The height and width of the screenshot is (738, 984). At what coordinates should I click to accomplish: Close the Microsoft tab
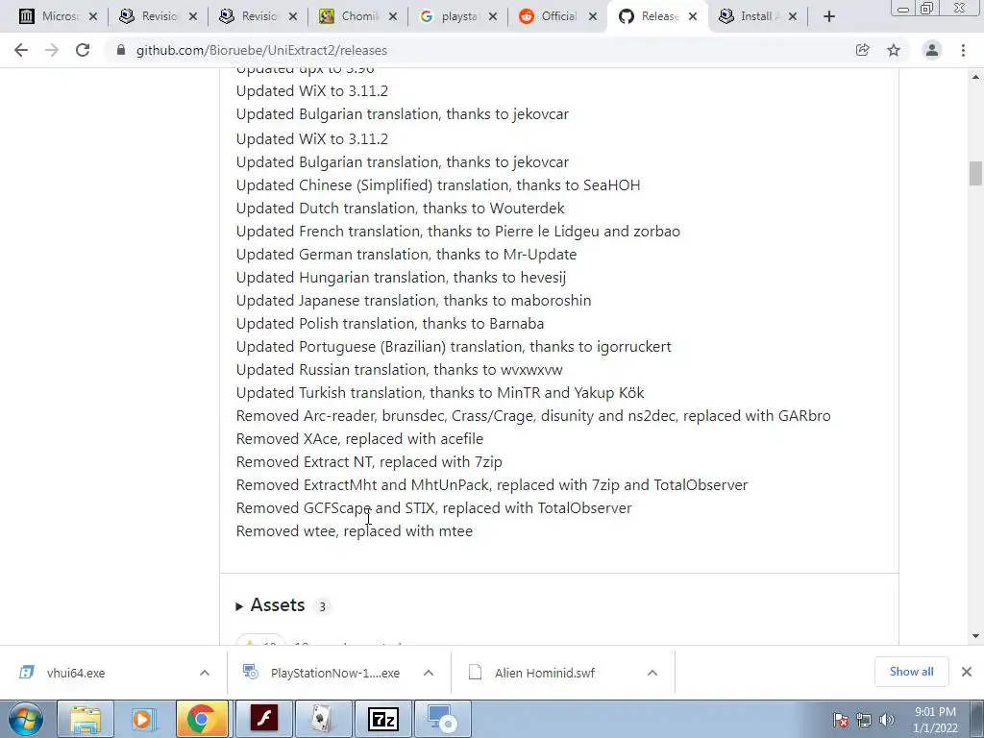93,17
